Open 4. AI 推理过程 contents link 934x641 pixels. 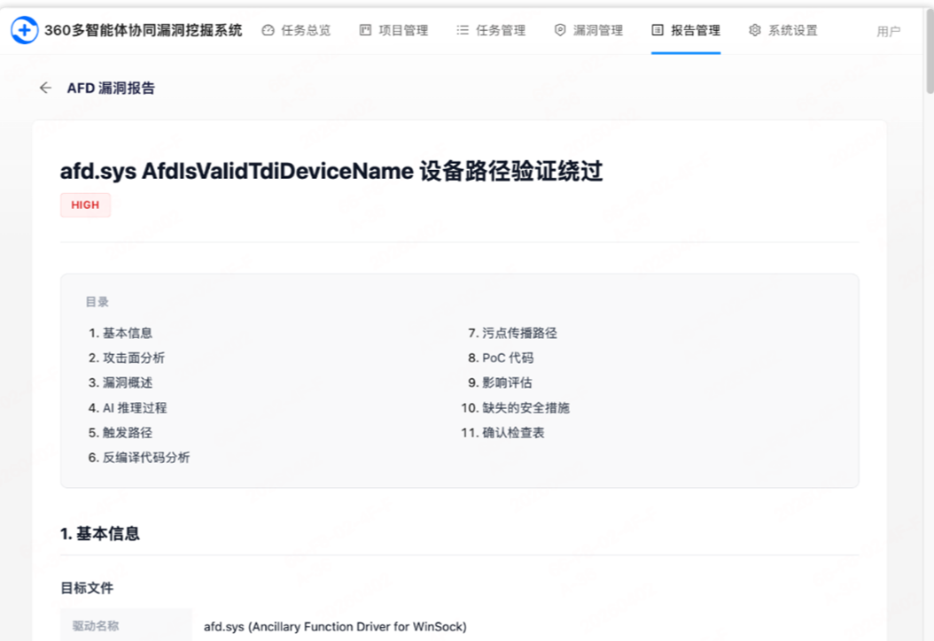tap(128, 408)
